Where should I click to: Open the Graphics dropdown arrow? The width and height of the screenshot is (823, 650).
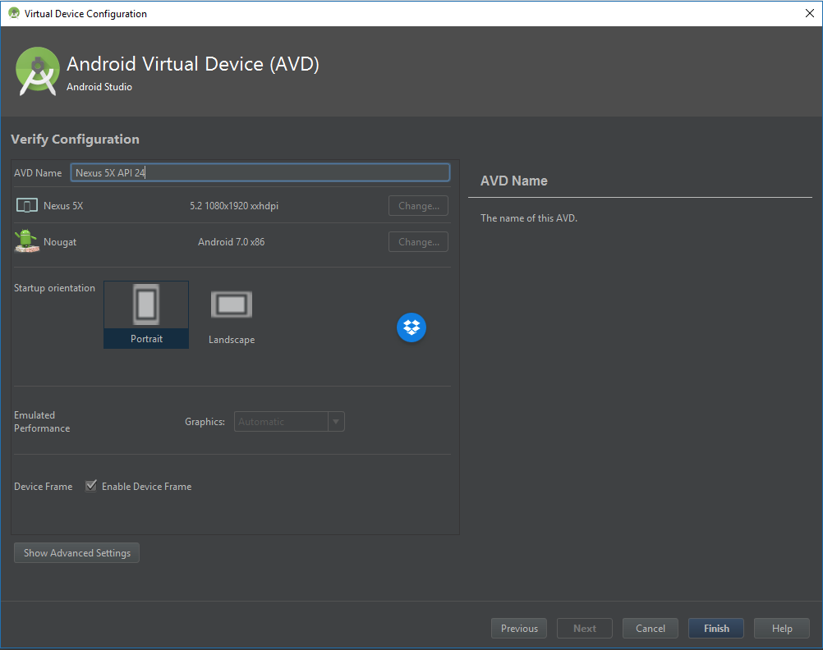coord(336,422)
